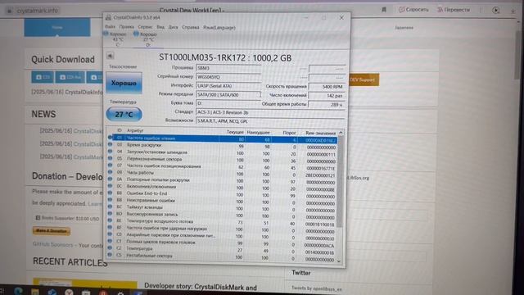Screen dimensions: 524x295
Task: Open the Правка menu
Action: tap(126, 27)
